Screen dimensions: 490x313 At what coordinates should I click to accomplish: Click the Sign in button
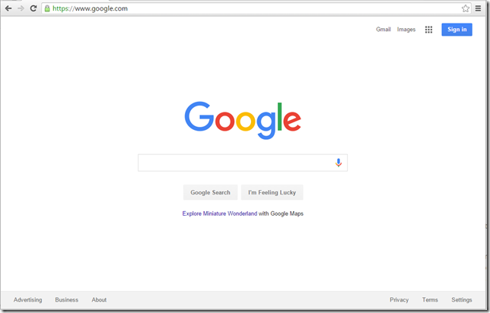(x=457, y=30)
